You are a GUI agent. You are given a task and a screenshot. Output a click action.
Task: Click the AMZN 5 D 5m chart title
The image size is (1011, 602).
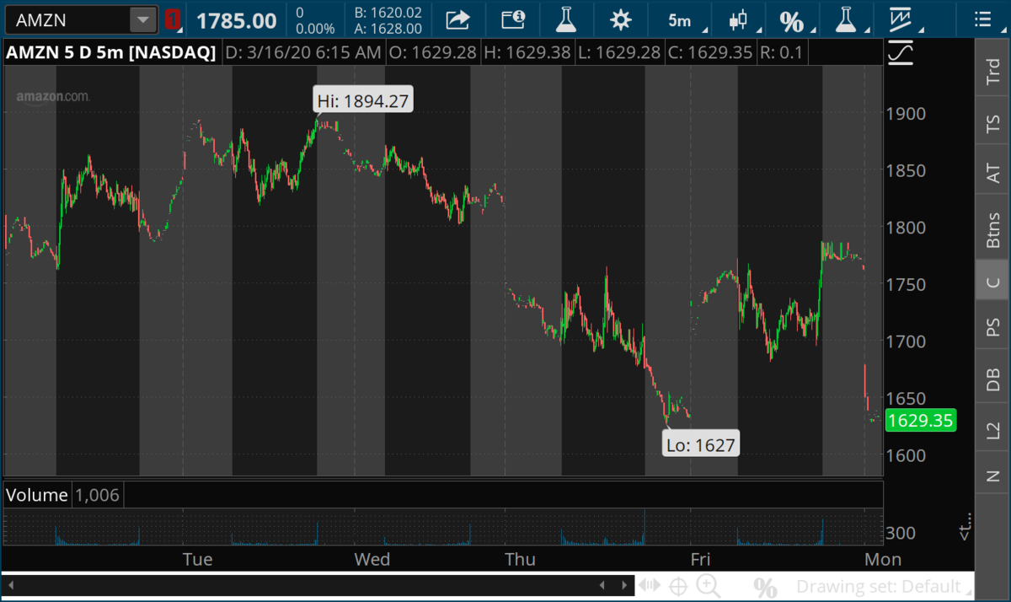(110, 52)
